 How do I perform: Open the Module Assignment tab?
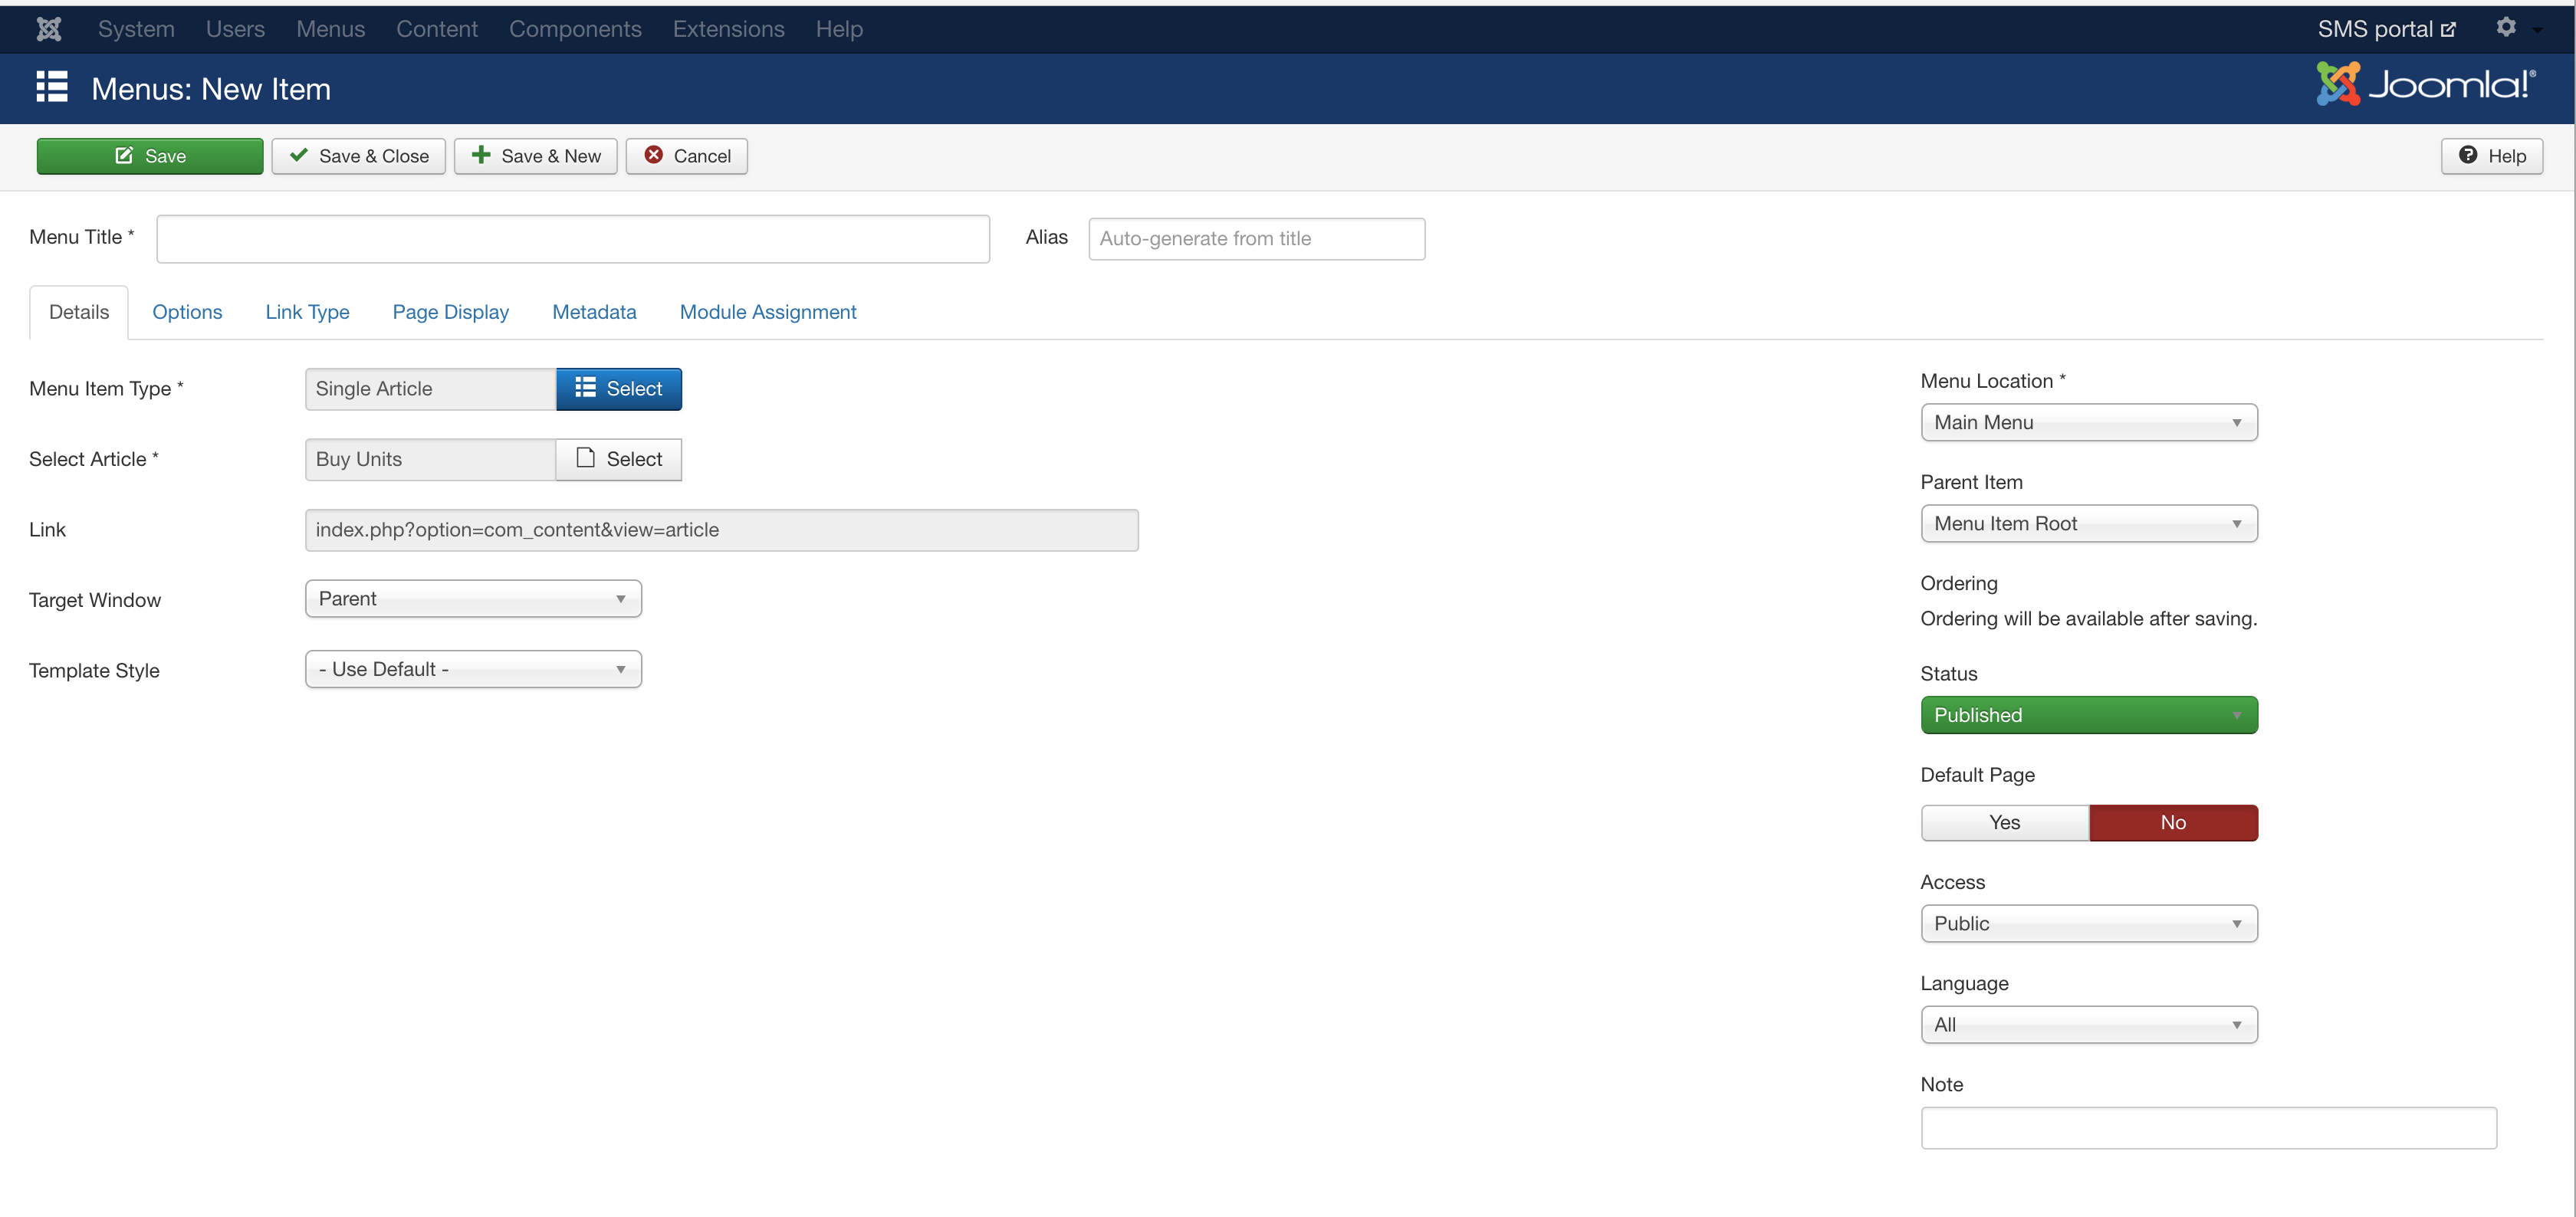(x=767, y=312)
